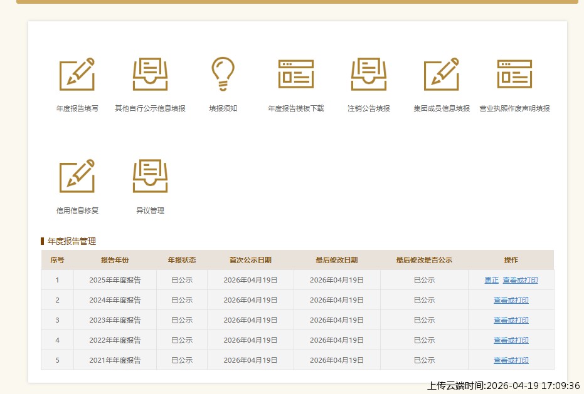The image size is (584, 394).
Task: Click the 信用信息修复 pencil icon
Action: (77, 176)
